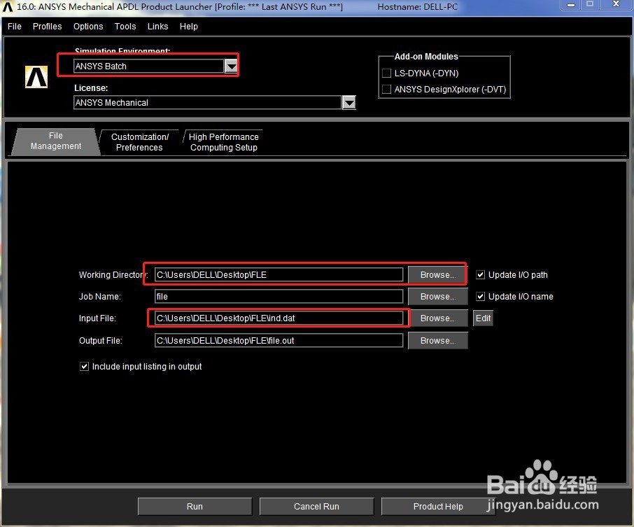Browse for the Input File
Screen dimensions: 634x527
tap(438, 318)
